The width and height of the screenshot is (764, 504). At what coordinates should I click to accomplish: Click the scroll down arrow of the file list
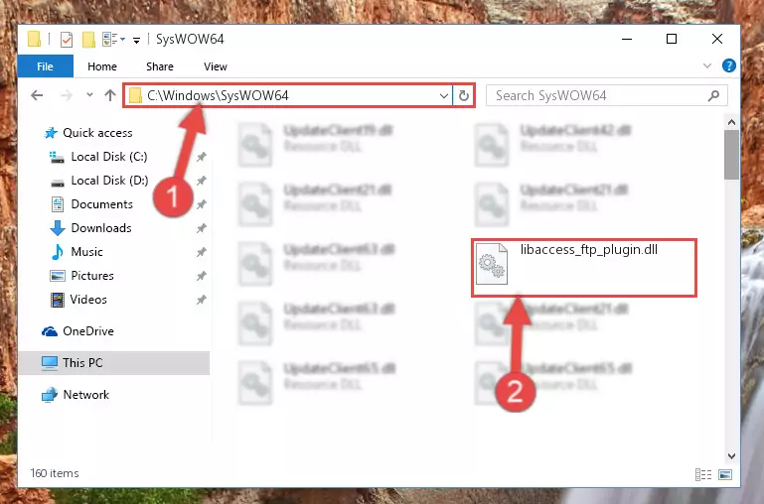tap(731, 455)
